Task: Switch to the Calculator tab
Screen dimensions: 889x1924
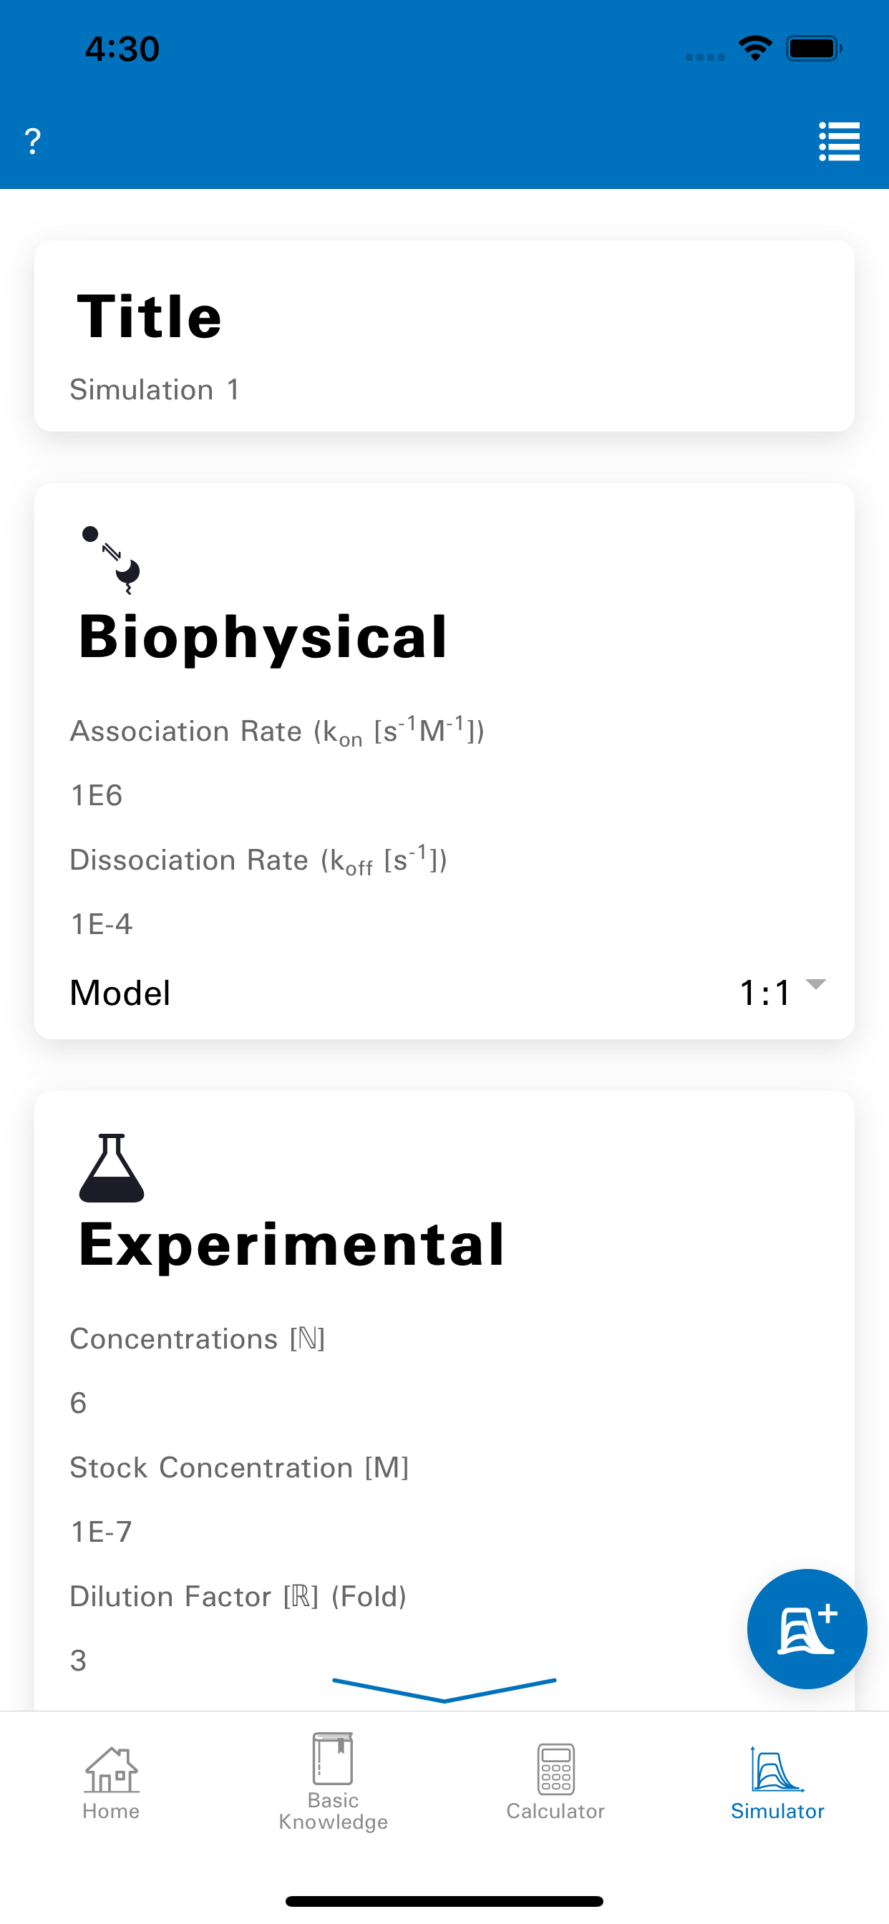Action: pyautogui.click(x=556, y=1784)
